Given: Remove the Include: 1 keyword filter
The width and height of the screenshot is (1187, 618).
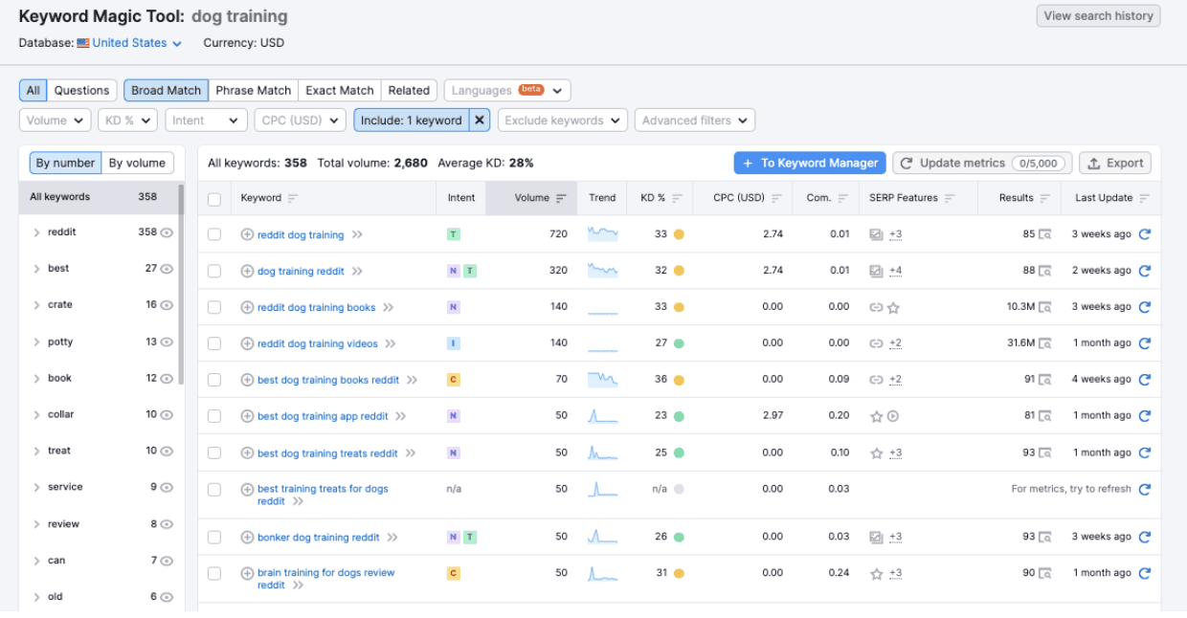Looking at the screenshot, I should point(479,120).
